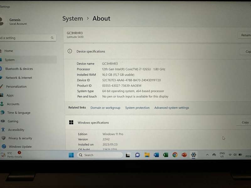Open Google Chrome from the taskbar
Viewport: 251px width, 188px height.
point(175,155)
